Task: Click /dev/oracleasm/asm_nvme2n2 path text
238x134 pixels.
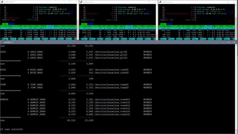Action: tap(112, 114)
